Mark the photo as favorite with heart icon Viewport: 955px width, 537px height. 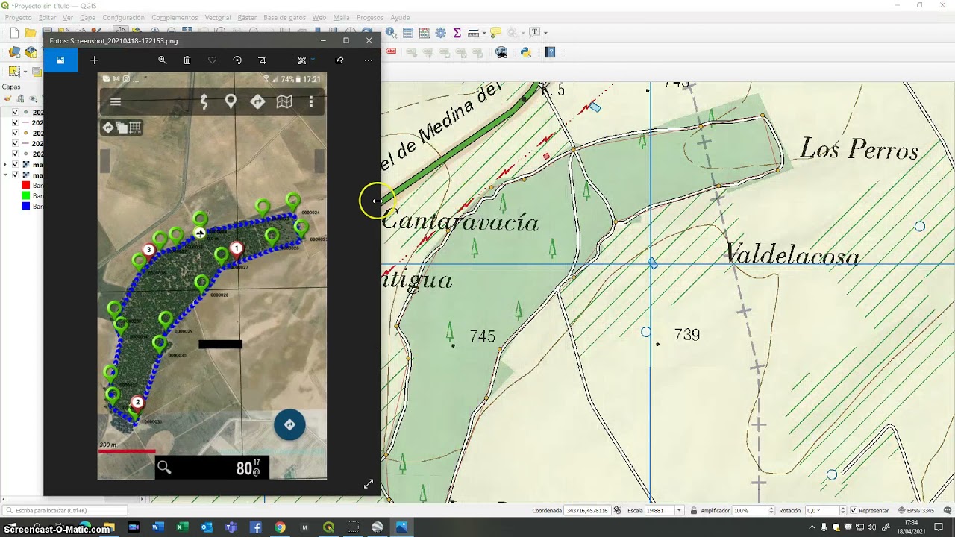pos(212,60)
